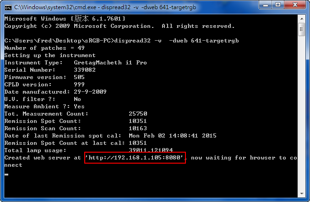Click the total measurement count '25750'
The image size is (310, 202).
[x=138, y=114]
